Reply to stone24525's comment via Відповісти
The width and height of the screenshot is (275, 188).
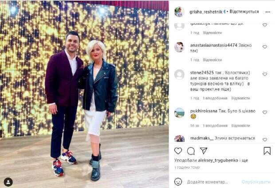click(240, 98)
